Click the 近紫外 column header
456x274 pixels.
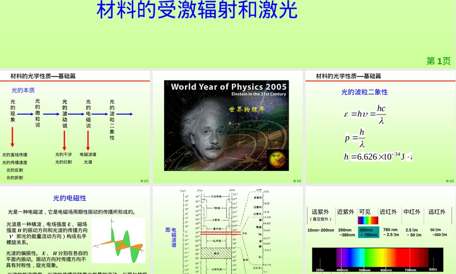pos(346,212)
